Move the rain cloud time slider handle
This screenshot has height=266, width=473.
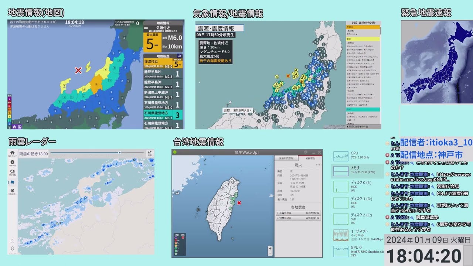click(x=119, y=153)
